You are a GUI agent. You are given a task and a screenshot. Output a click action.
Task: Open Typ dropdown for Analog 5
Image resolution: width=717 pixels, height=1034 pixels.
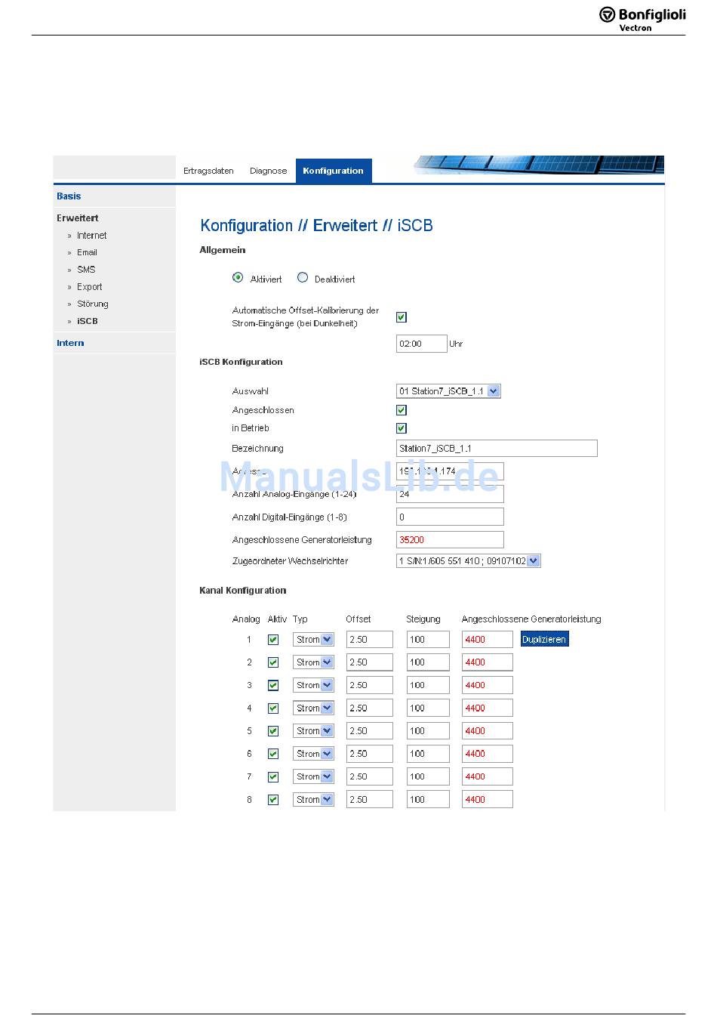pos(313,731)
